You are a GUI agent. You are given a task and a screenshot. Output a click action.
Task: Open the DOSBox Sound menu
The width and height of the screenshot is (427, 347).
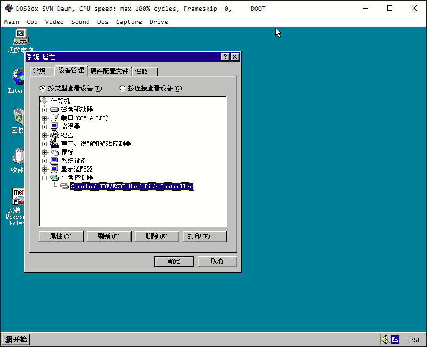(x=80, y=22)
